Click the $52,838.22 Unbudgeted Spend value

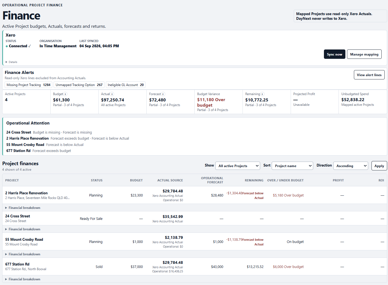pos(353,100)
